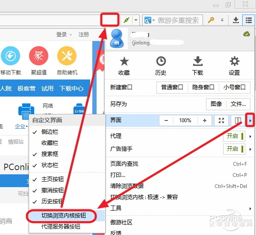The image size is (256, 235).
Task: Toggle the 广告猎手 开启 switch
Action: pos(234,149)
